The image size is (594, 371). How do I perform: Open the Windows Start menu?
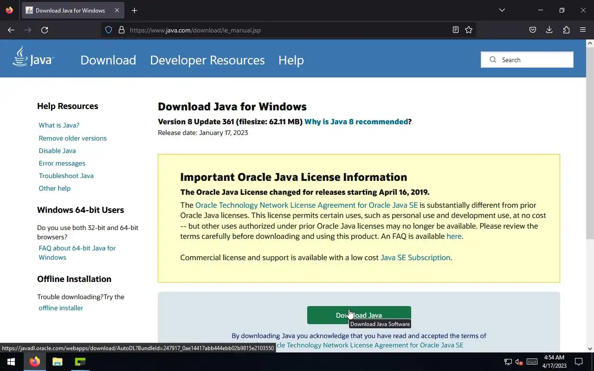pyautogui.click(x=11, y=362)
